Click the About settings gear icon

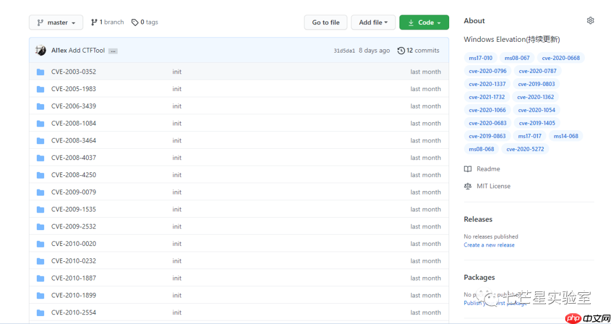coord(590,21)
